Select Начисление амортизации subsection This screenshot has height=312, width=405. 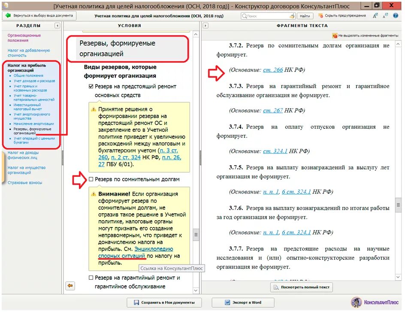pyautogui.click(x=33, y=124)
